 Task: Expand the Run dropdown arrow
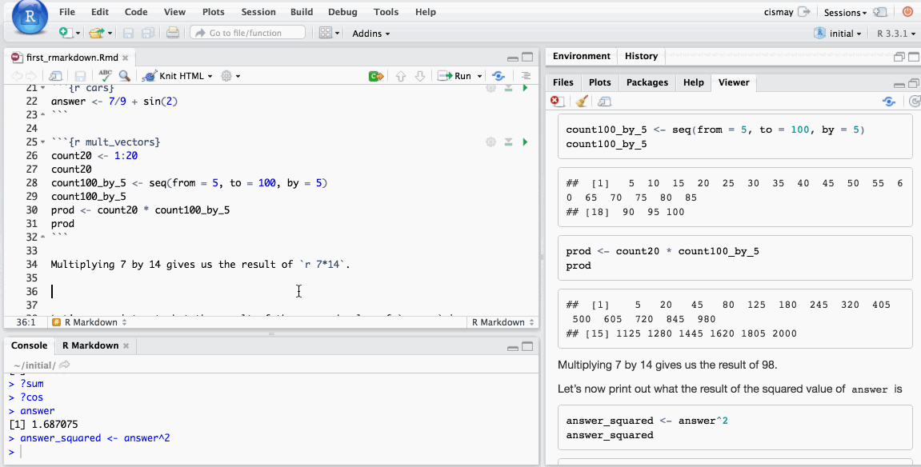coord(480,76)
